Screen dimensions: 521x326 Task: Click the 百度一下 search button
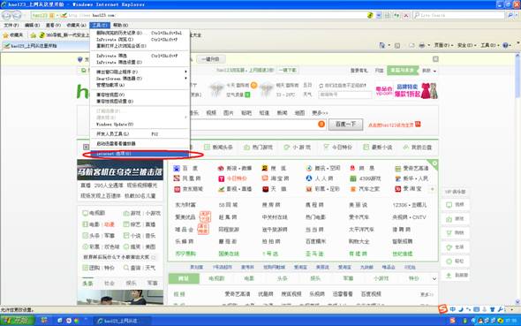(x=345, y=125)
